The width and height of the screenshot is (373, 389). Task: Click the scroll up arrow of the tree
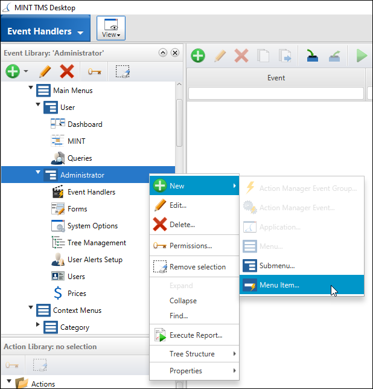coord(179,85)
